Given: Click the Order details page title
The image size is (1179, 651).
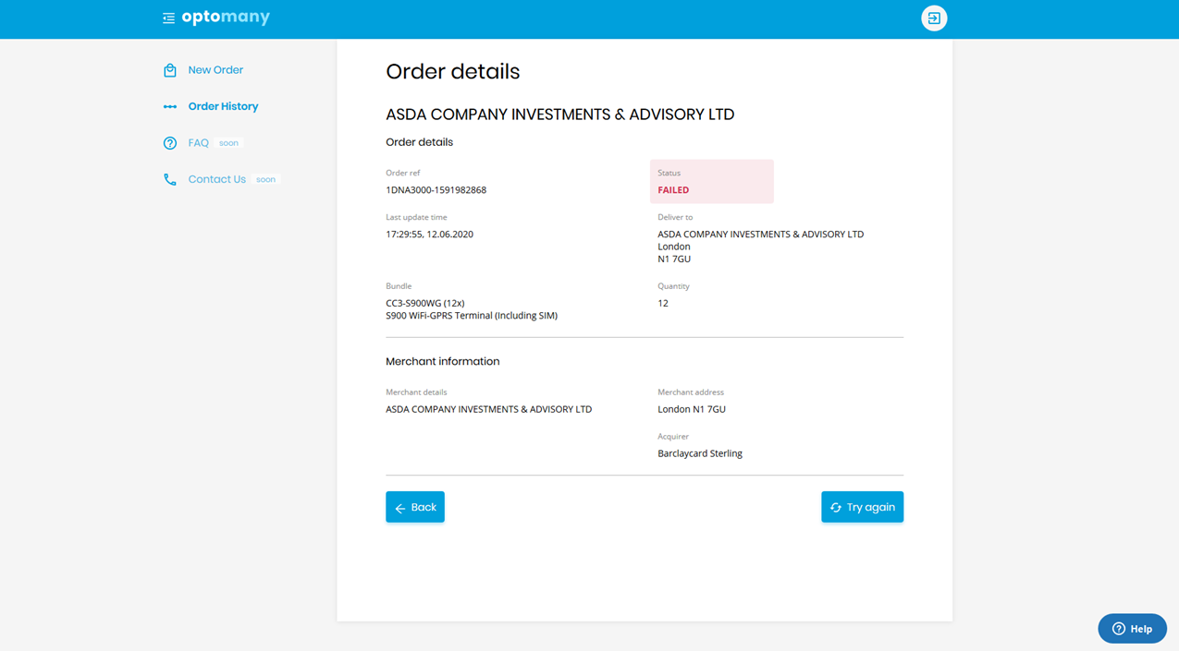Looking at the screenshot, I should point(453,72).
